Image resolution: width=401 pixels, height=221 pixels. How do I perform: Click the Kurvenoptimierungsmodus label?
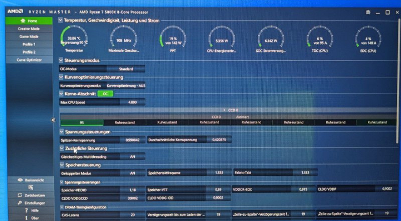(x=81, y=85)
